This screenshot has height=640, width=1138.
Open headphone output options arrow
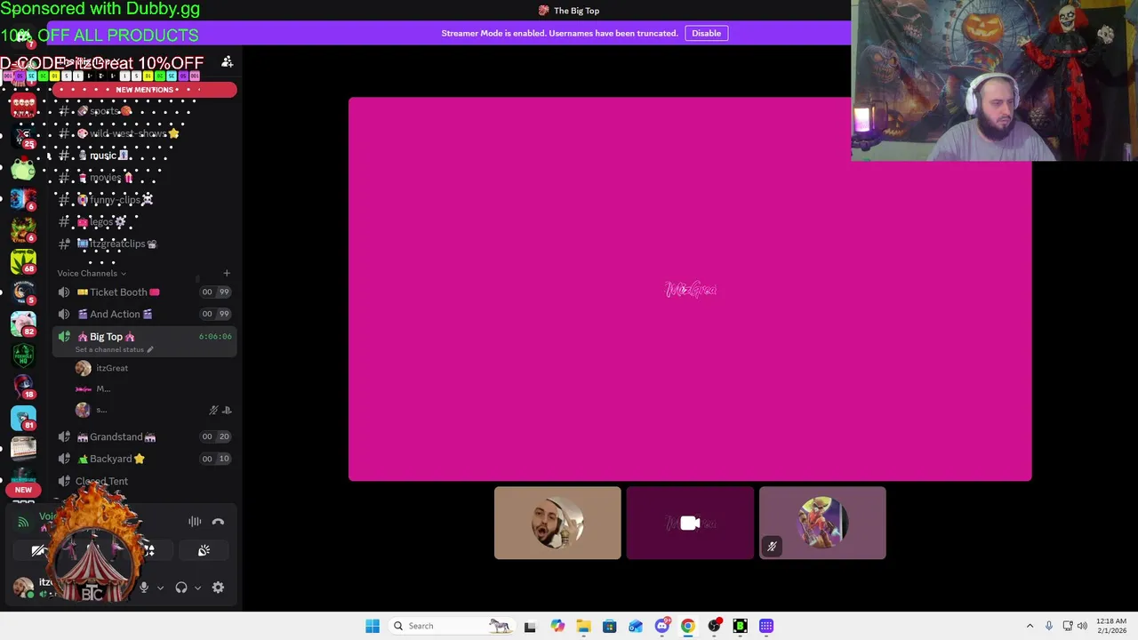[197, 588]
